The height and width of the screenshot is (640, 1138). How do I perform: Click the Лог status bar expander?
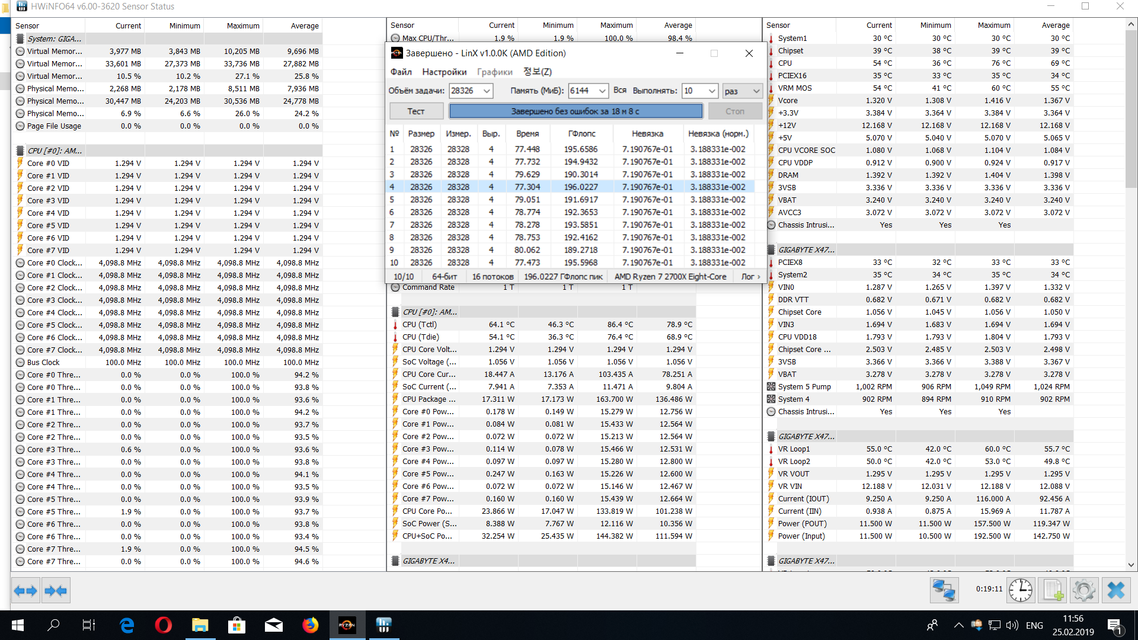tap(750, 277)
